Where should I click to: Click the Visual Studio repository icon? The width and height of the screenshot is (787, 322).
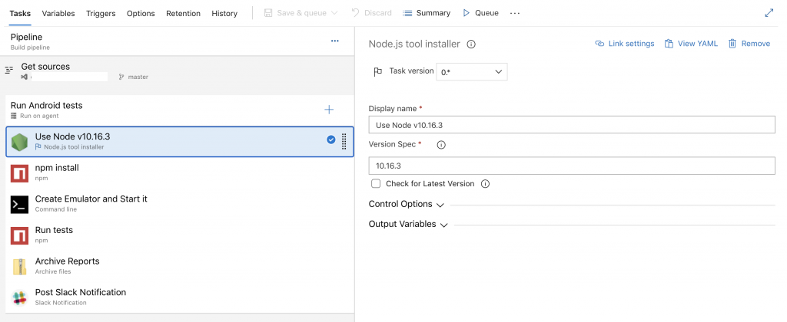(x=24, y=77)
